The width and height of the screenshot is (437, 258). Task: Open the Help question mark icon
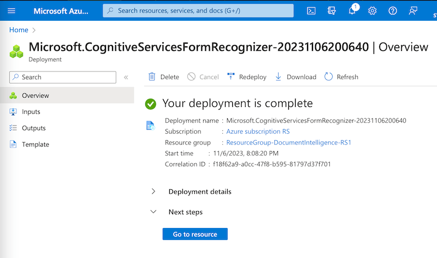coord(393,11)
